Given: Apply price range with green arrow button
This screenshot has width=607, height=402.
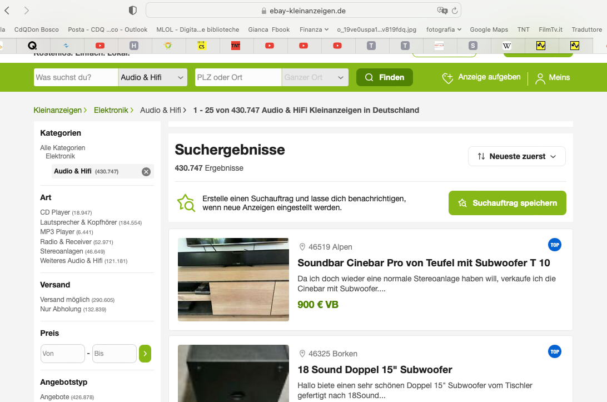Looking at the screenshot, I should [x=145, y=354].
